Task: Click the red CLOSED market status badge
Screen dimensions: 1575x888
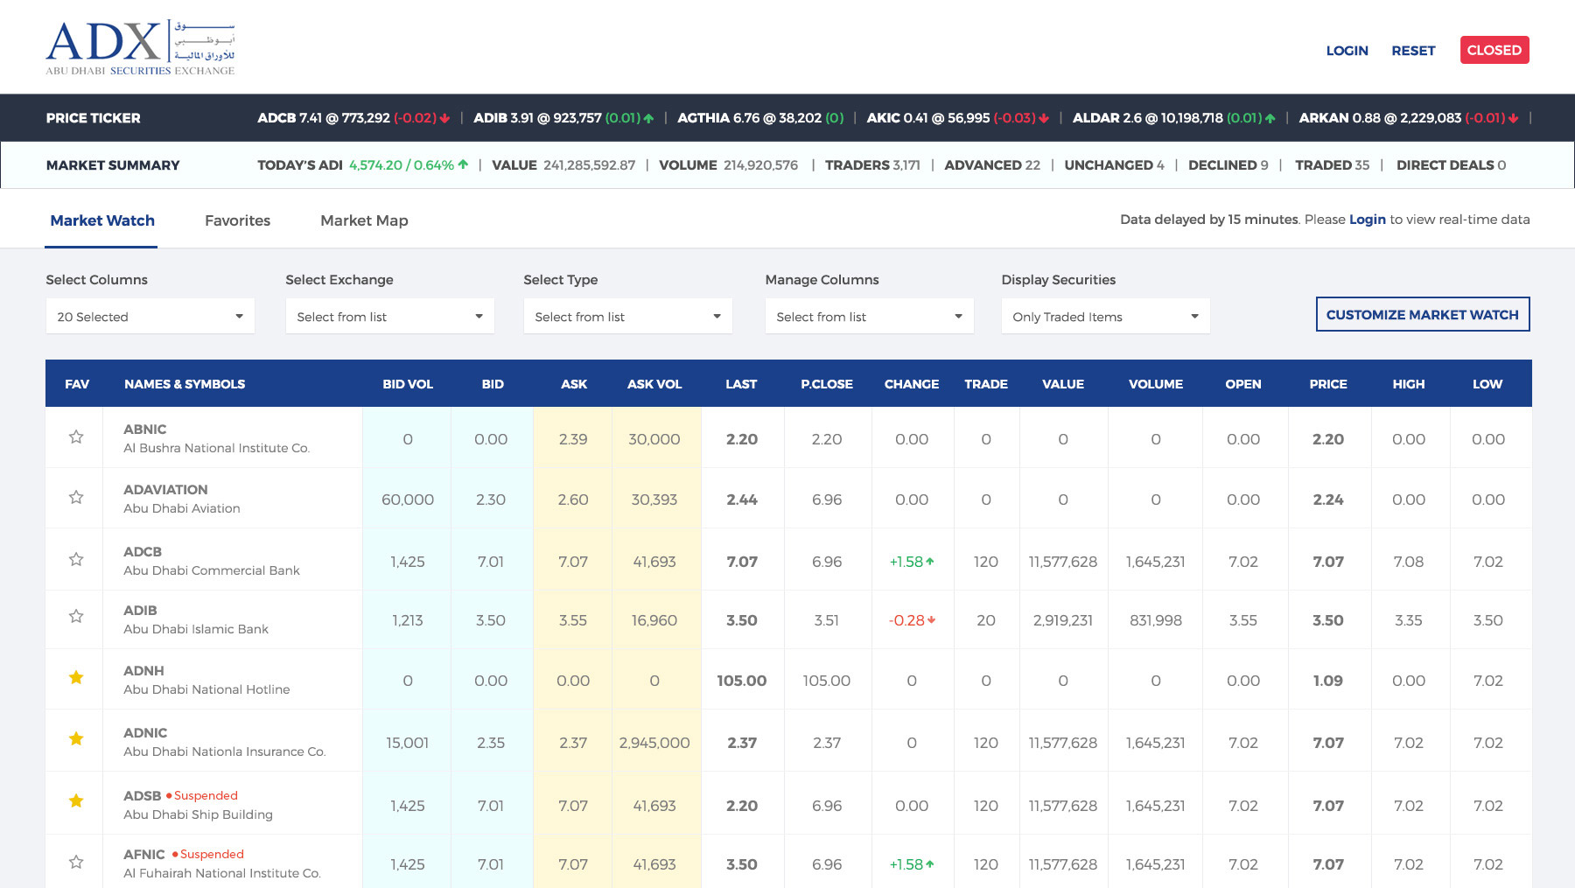Action: coord(1494,50)
